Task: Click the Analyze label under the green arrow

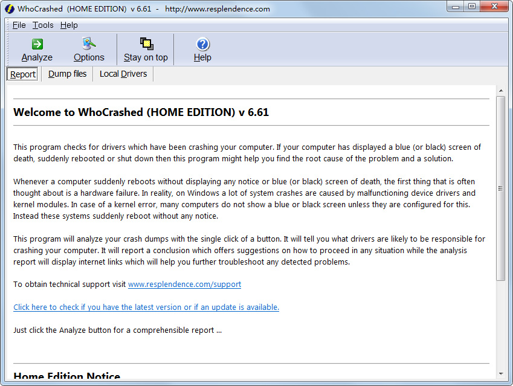Action: [37, 57]
